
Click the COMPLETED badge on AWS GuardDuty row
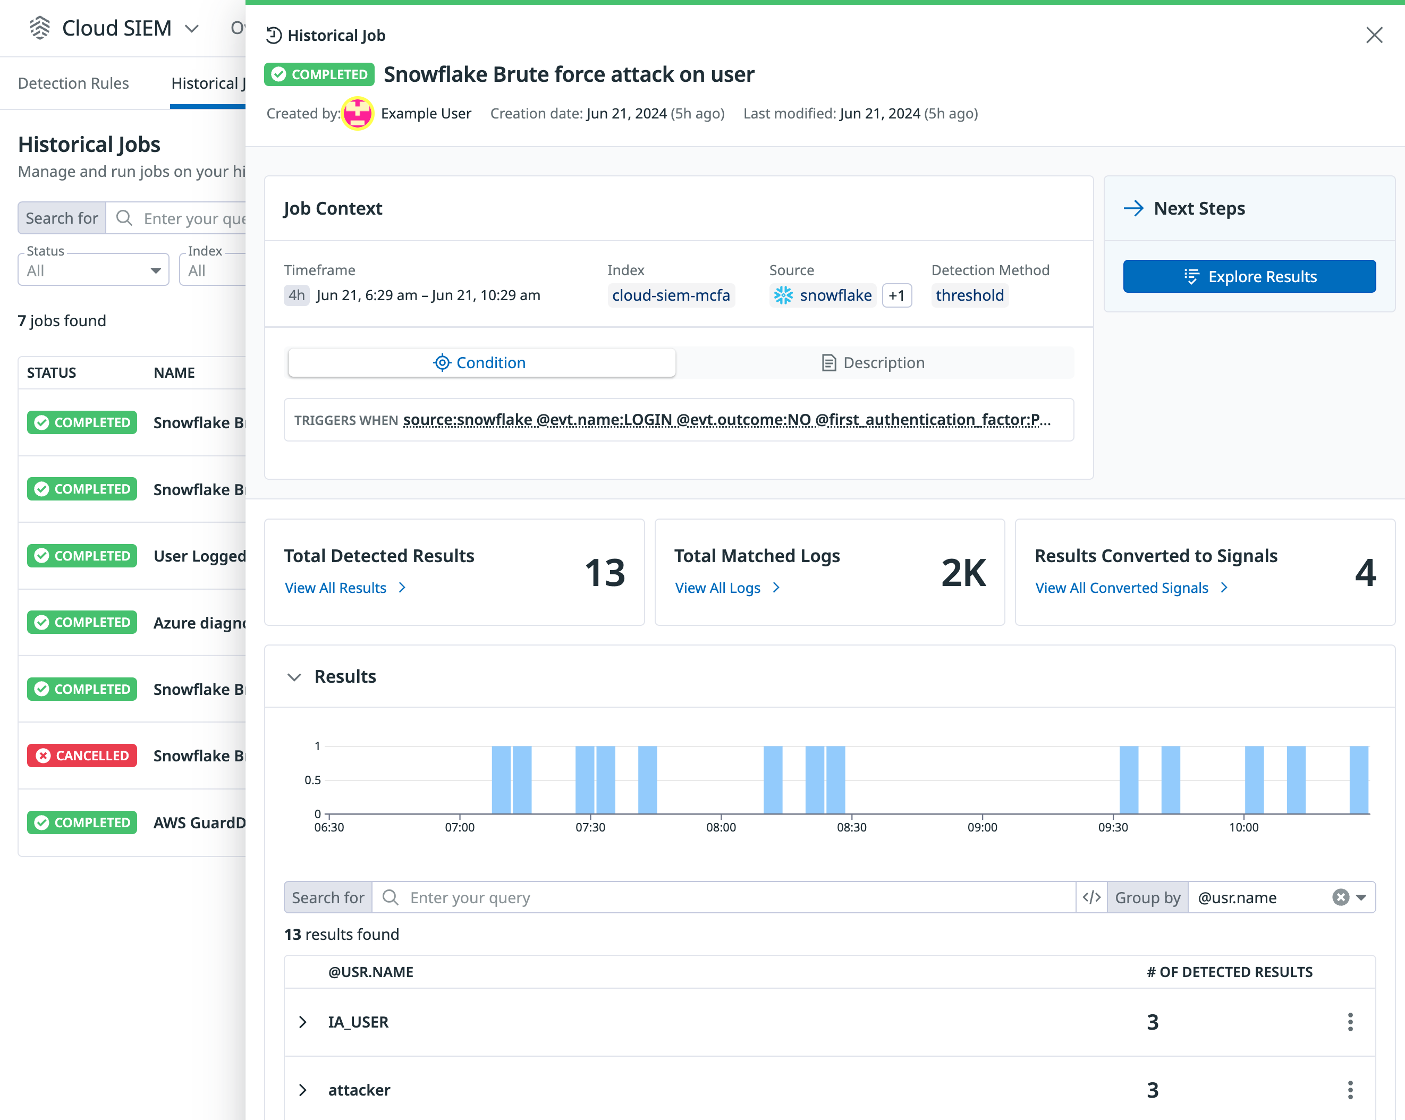coord(82,822)
